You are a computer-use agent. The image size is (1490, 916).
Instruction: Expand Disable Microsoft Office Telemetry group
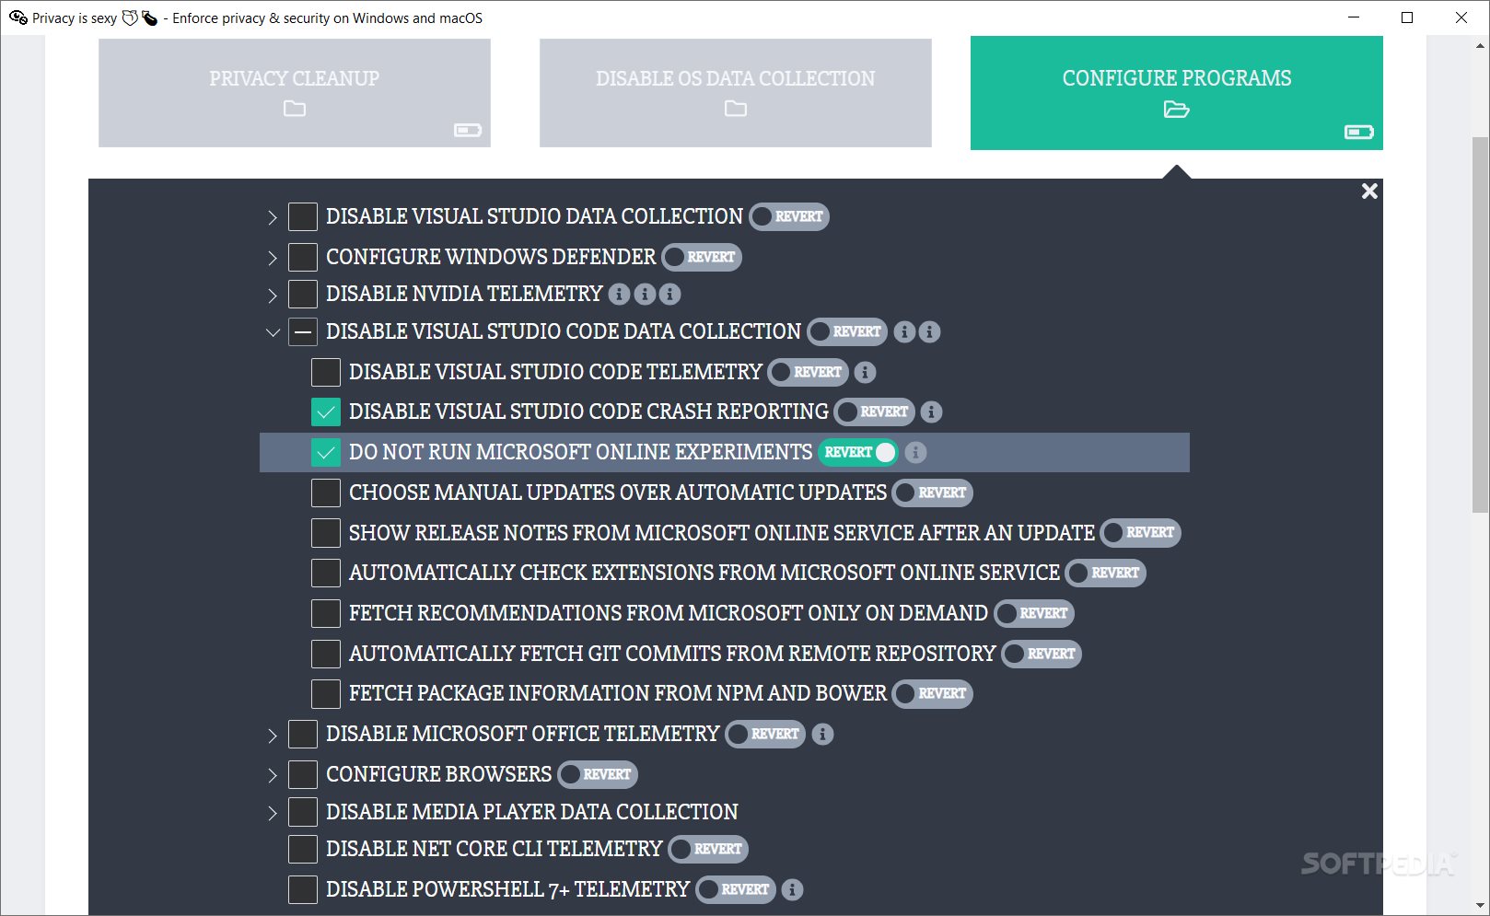pos(273,736)
